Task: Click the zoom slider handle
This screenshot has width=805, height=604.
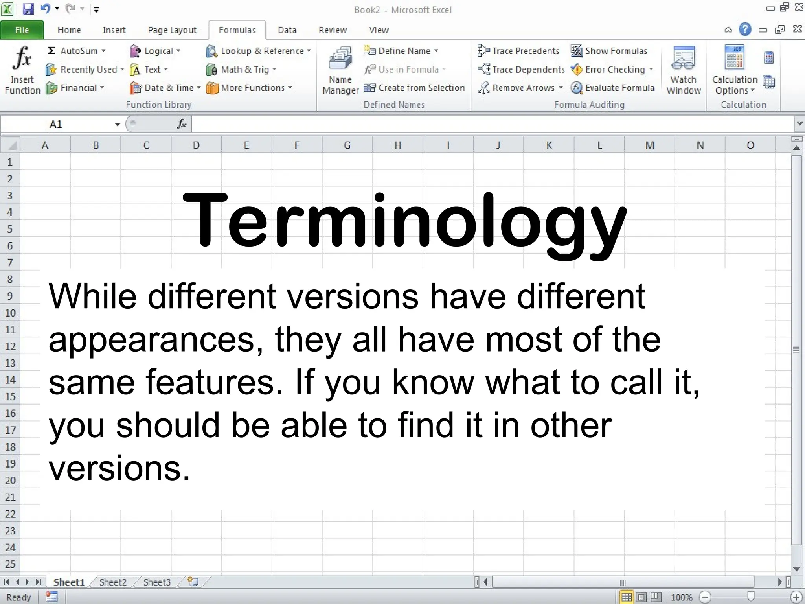Action: point(751,597)
